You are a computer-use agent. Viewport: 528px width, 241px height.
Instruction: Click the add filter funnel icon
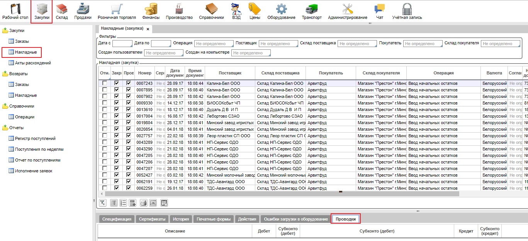tap(102, 203)
